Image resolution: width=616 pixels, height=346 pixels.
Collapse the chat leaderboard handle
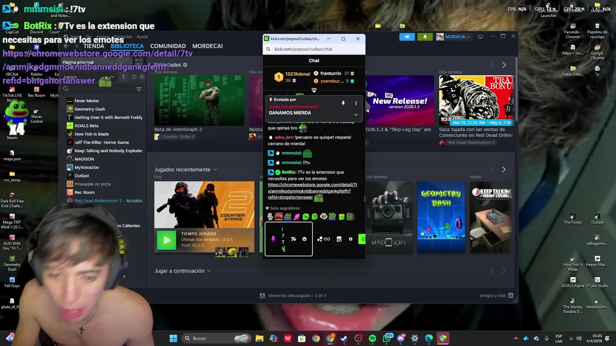click(x=314, y=90)
